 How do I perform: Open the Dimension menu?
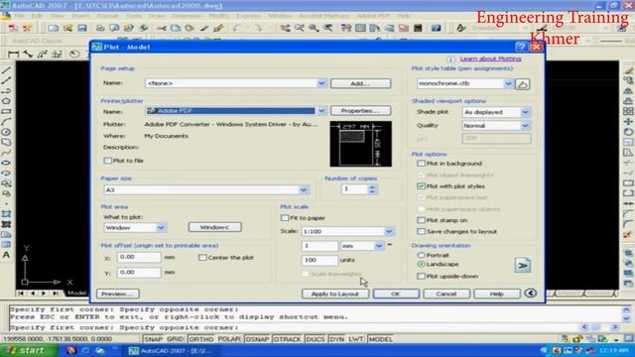[x=187, y=16]
